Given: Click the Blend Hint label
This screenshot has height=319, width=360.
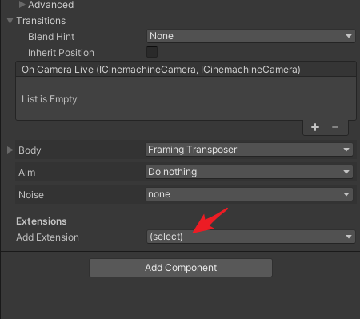Looking at the screenshot, I should [x=51, y=37].
